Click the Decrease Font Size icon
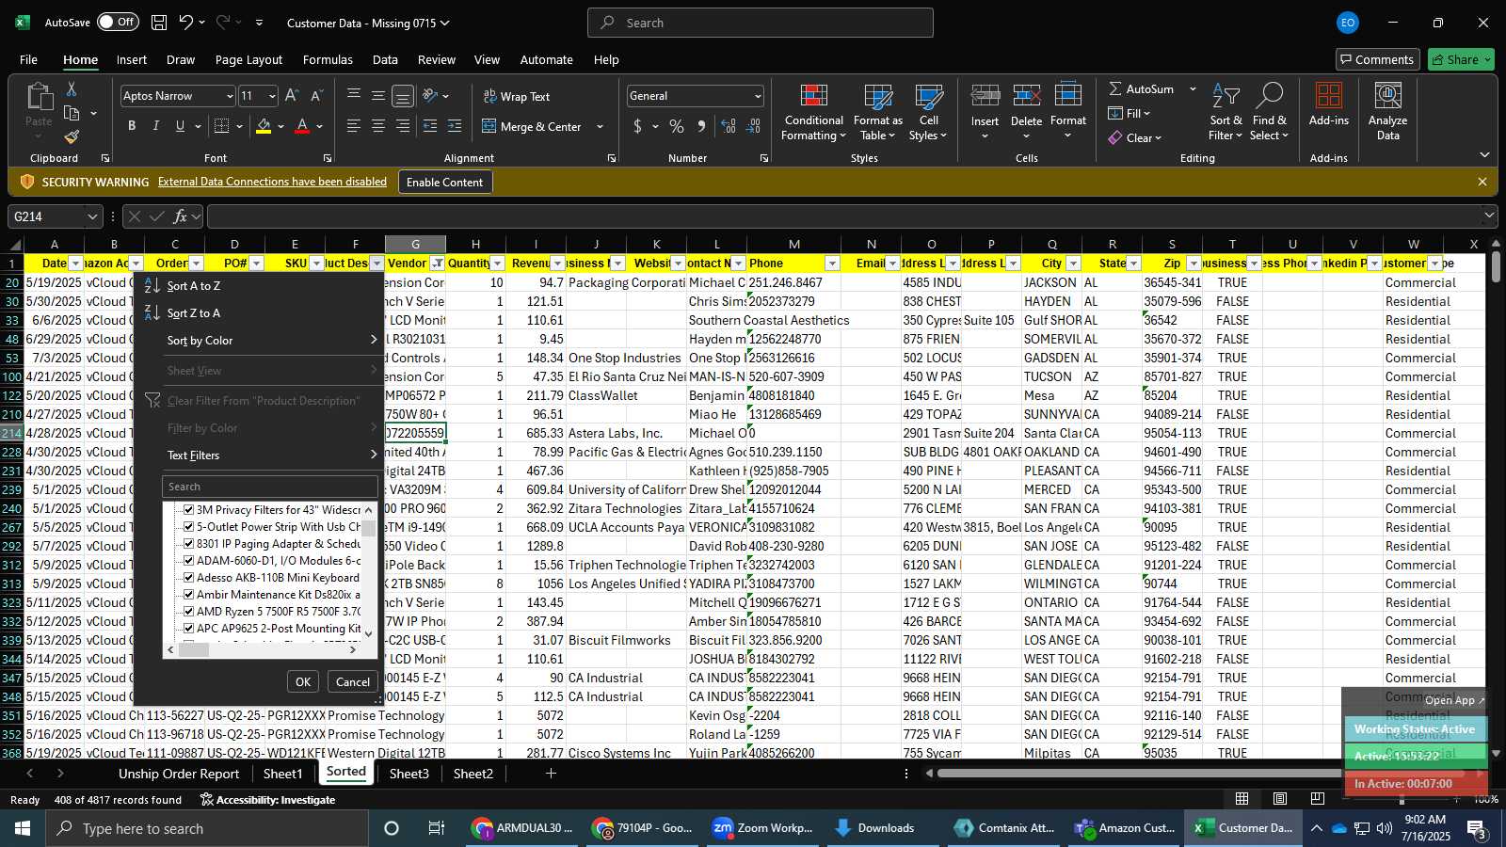This screenshot has height=847, width=1506. pos(316,96)
